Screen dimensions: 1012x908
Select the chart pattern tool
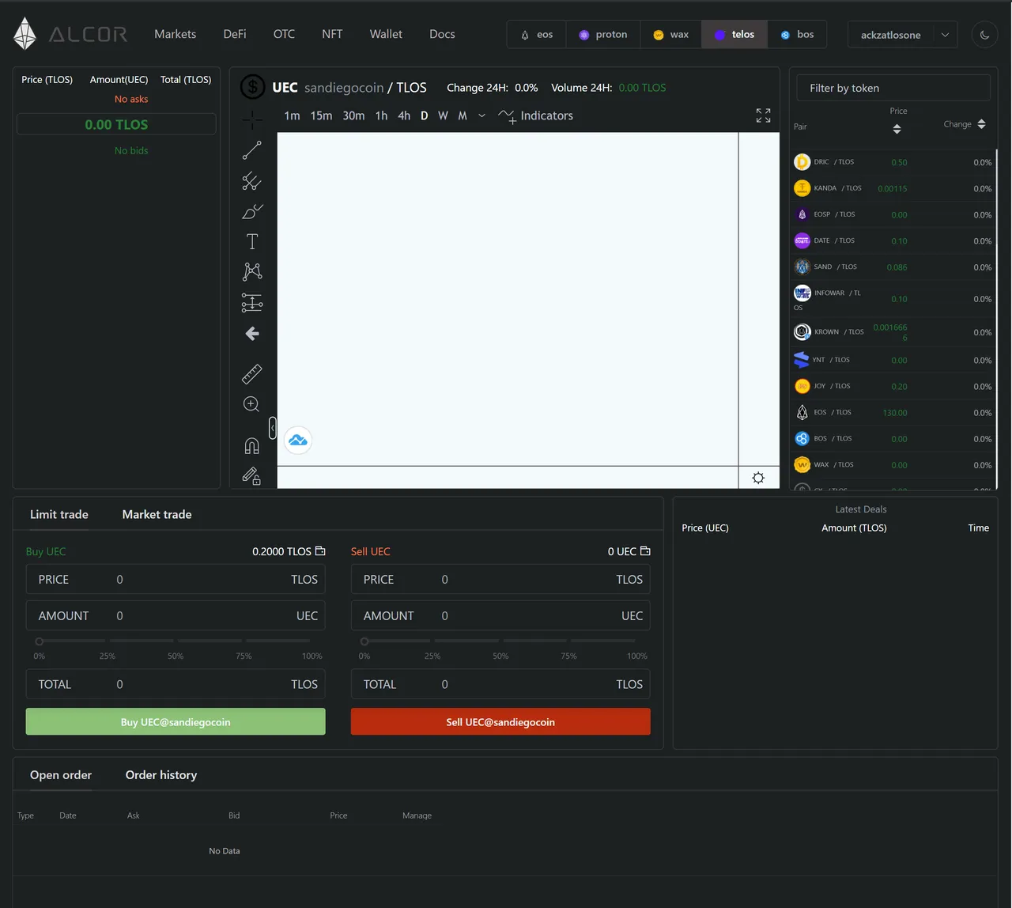coord(252,272)
